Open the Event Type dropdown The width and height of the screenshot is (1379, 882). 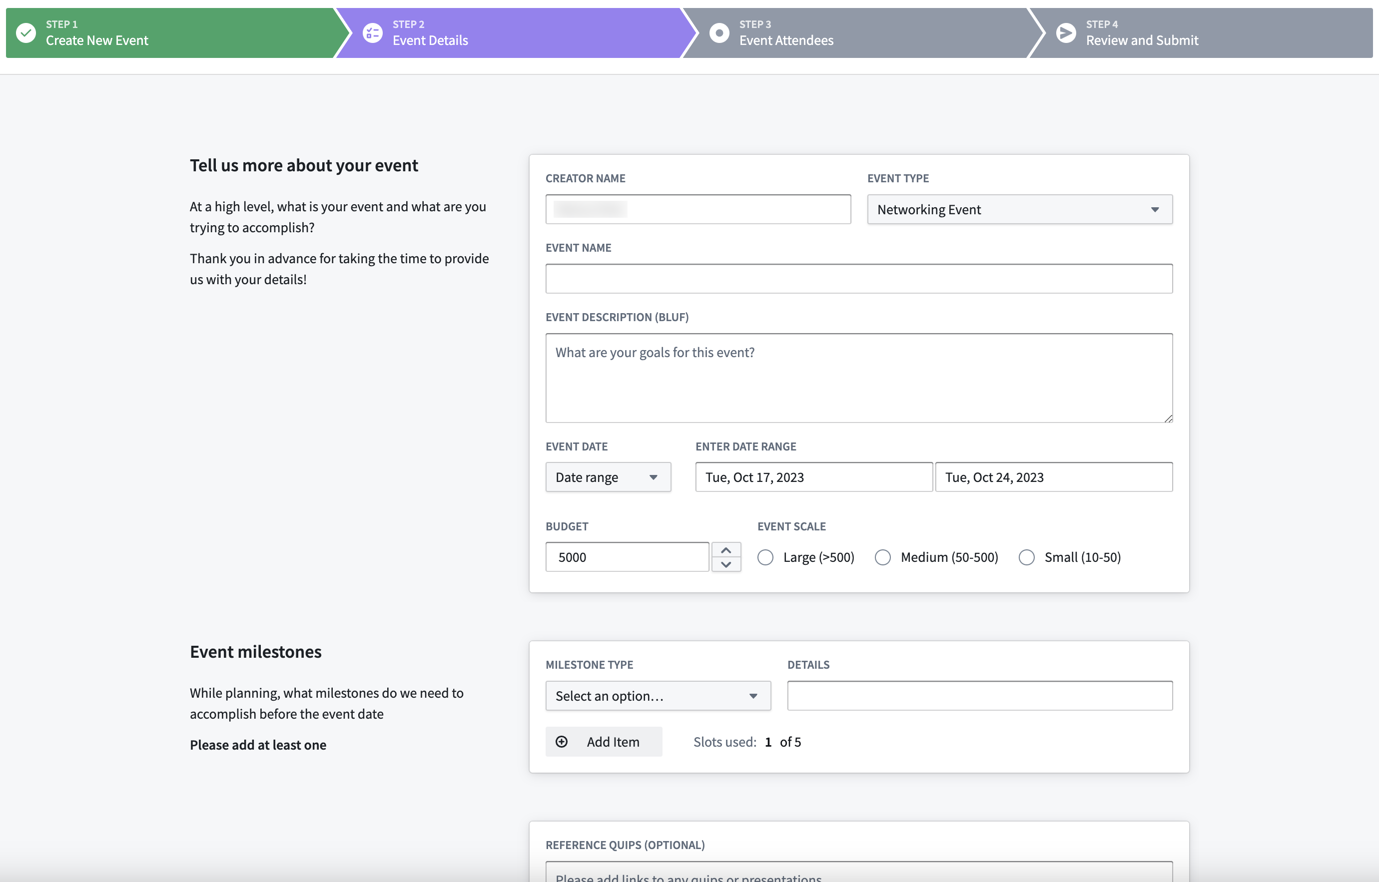click(x=1020, y=210)
